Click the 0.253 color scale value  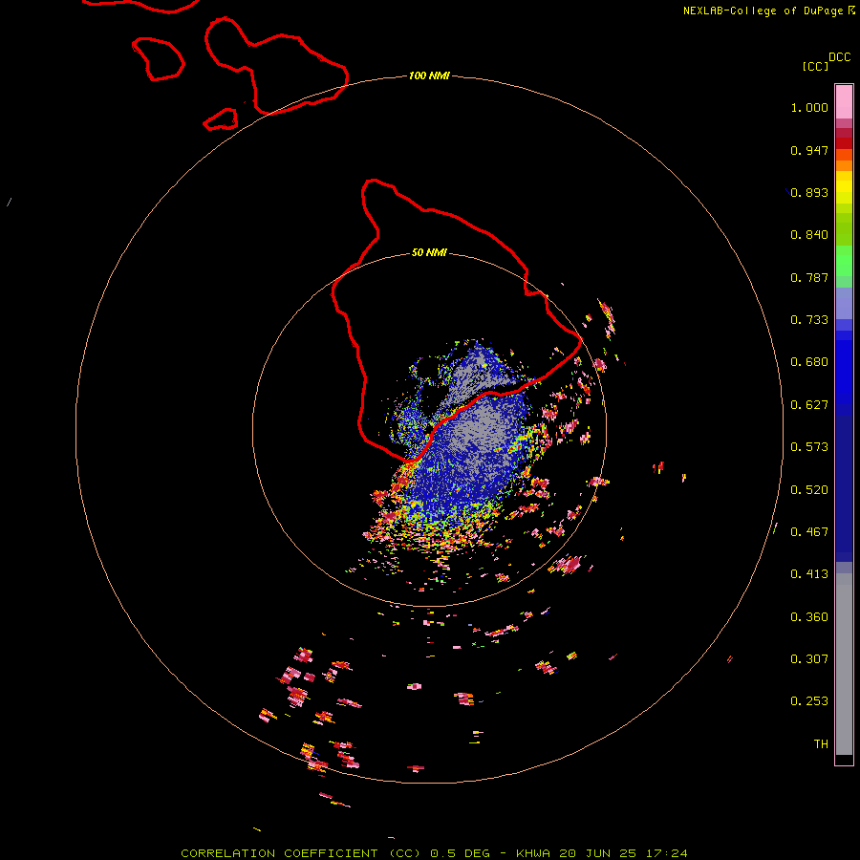point(809,701)
